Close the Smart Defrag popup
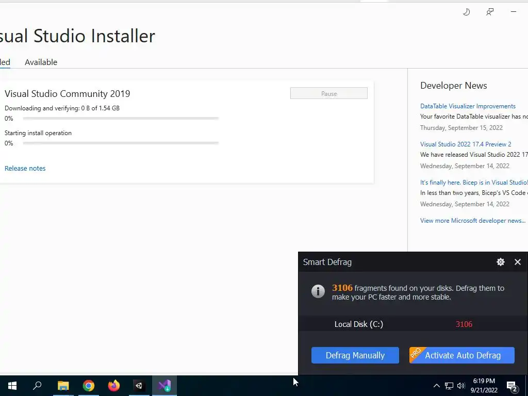This screenshot has width=528, height=396. (x=518, y=262)
